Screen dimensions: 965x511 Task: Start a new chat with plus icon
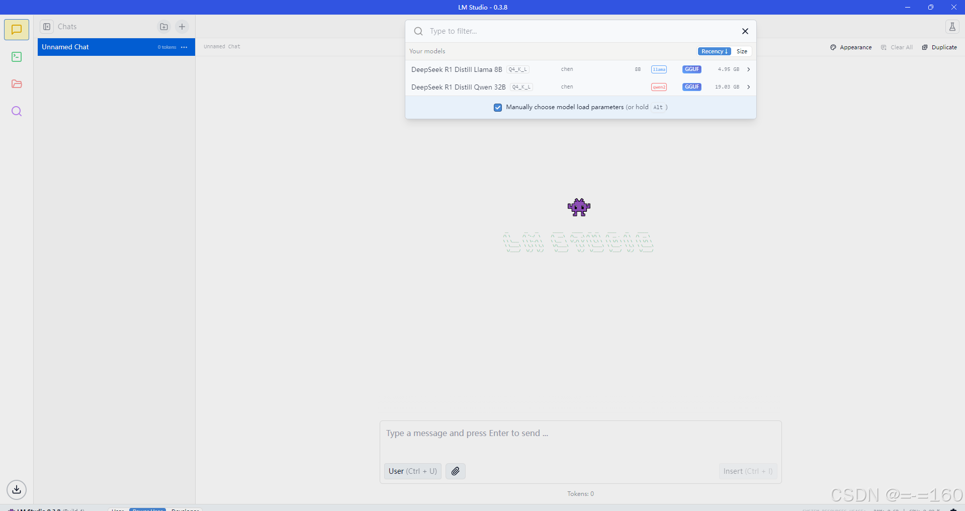coord(182,27)
